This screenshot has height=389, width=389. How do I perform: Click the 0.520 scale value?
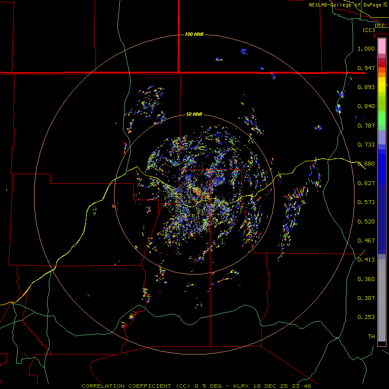[x=366, y=222]
